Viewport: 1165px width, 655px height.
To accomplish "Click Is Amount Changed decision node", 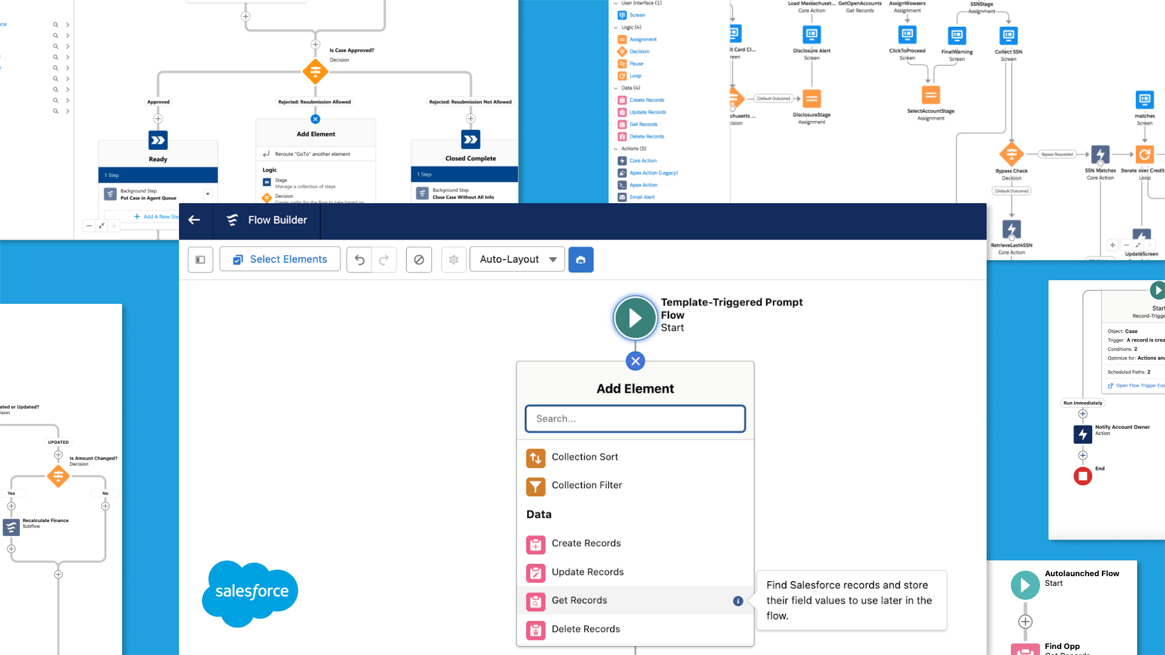I will coord(58,476).
